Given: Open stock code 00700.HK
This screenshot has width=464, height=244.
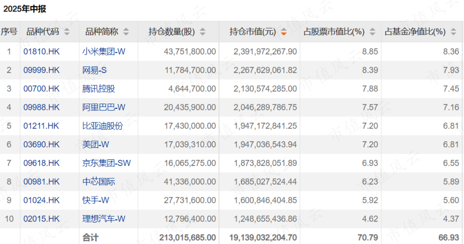Looking at the screenshot, I should (41, 89).
